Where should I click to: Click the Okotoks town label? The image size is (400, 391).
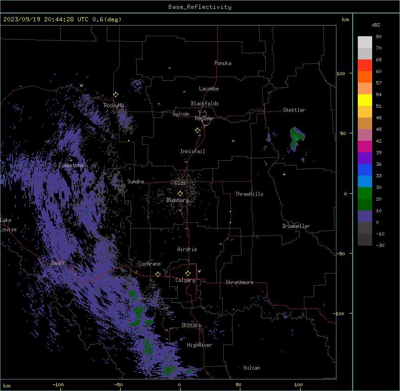coord(191,325)
